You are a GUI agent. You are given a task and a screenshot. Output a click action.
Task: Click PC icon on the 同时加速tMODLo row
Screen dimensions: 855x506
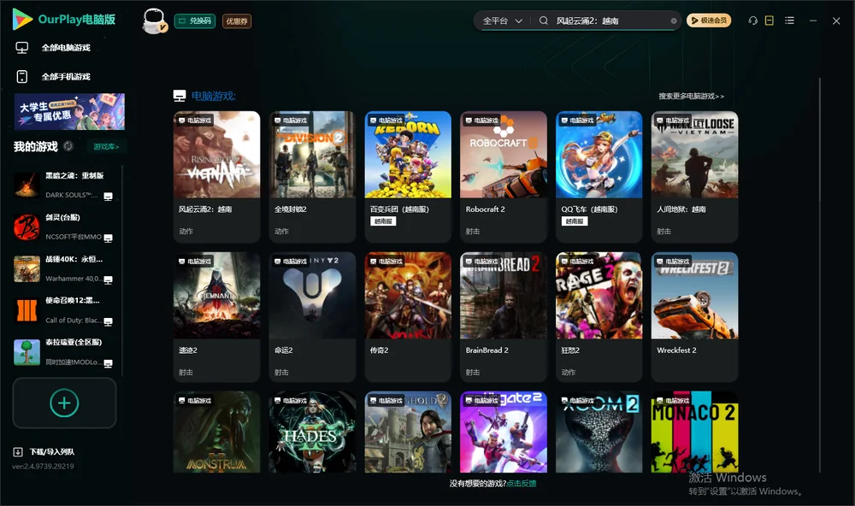coord(108,364)
